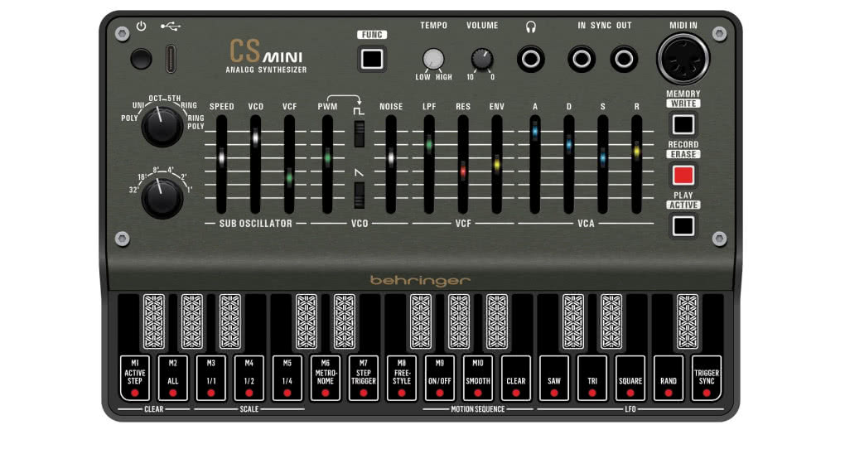This screenshot has height=454, width=845.
Task: Tap the patterned black key above M9 and M10
Action: point(459,321)
